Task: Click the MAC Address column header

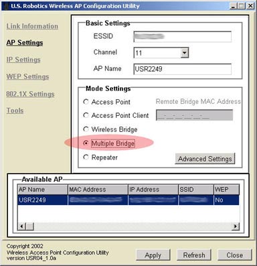Action: pyautogui.click(x=98, y=190)
